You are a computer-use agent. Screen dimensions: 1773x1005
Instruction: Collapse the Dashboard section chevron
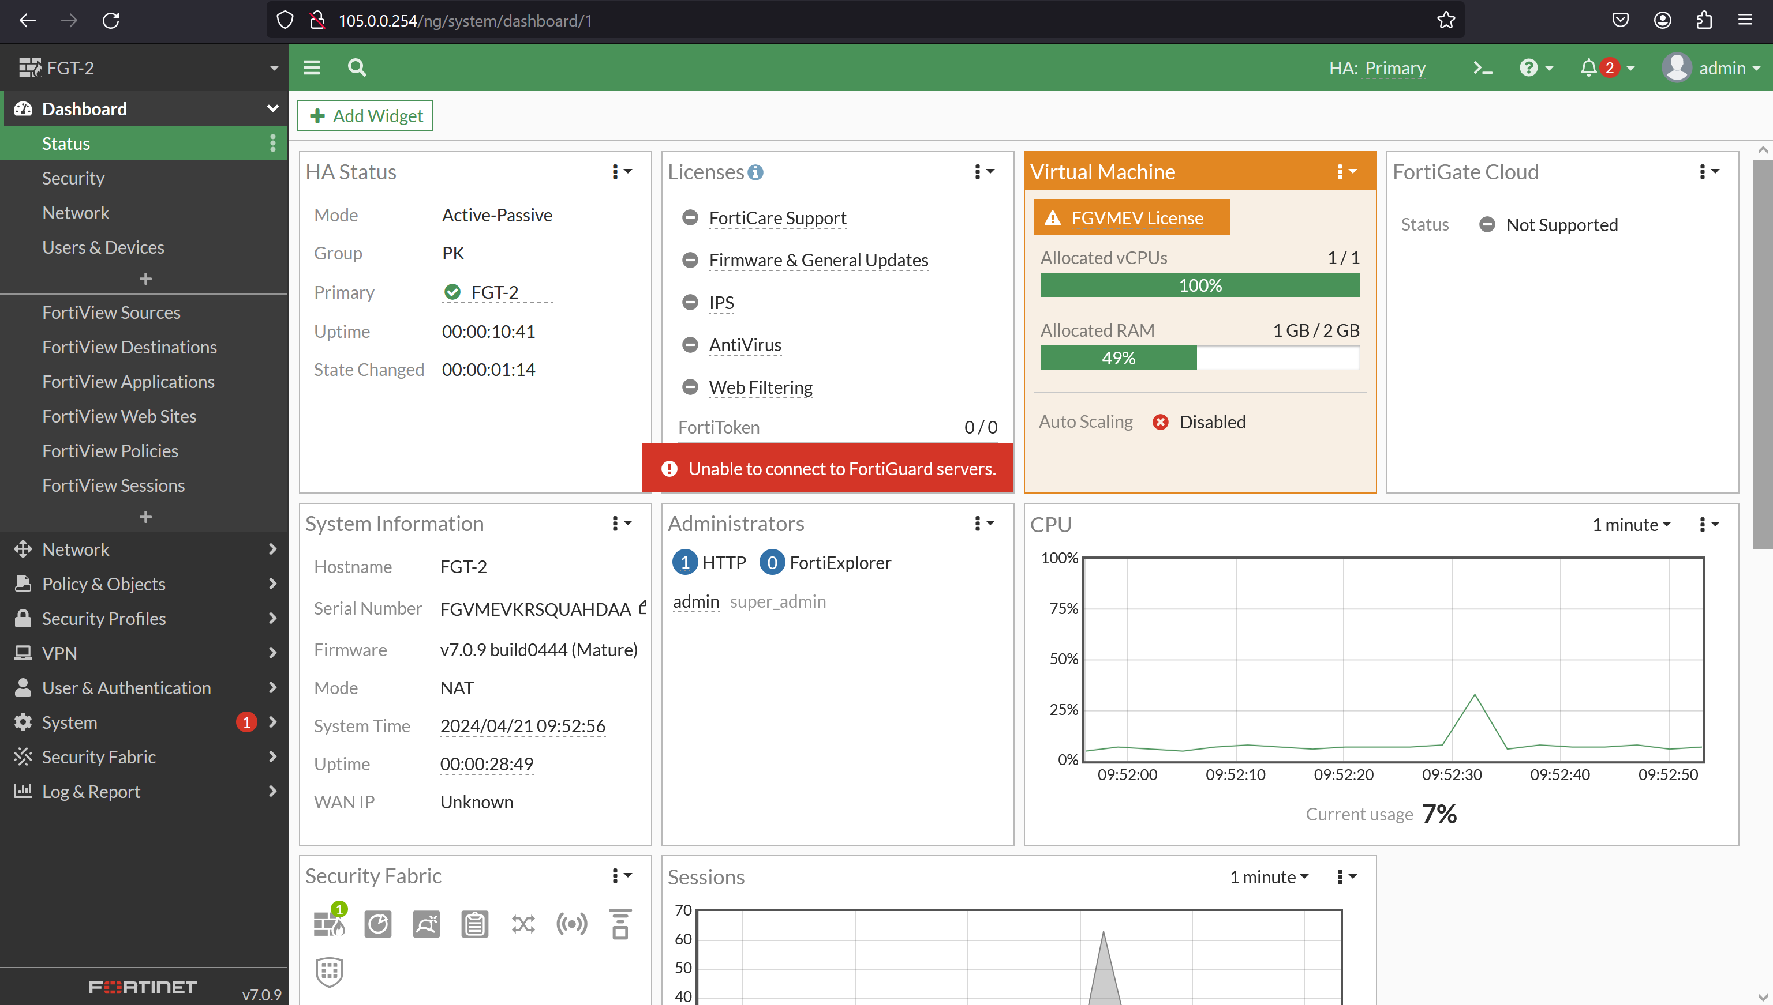[273, 108]
